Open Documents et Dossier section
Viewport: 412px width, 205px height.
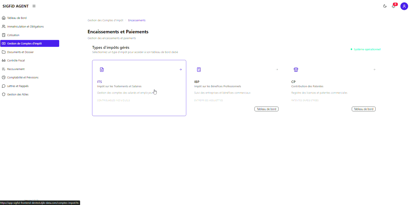20,52
